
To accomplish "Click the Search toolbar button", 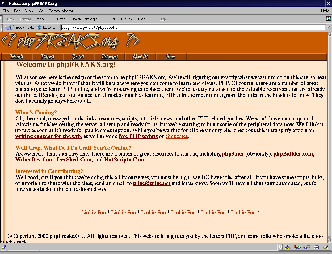I will tap(76, 19).
